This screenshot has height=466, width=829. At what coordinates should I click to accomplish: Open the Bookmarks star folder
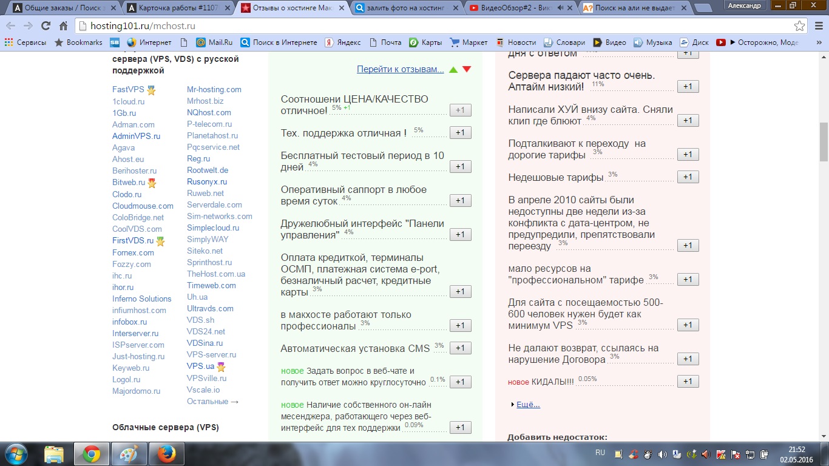pos(78,42)
